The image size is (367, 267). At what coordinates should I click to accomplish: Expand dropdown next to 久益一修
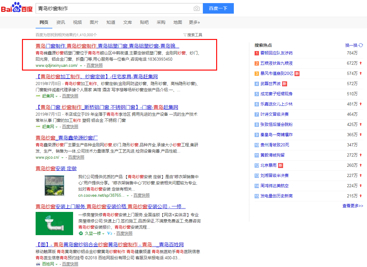tap(103, 234)
